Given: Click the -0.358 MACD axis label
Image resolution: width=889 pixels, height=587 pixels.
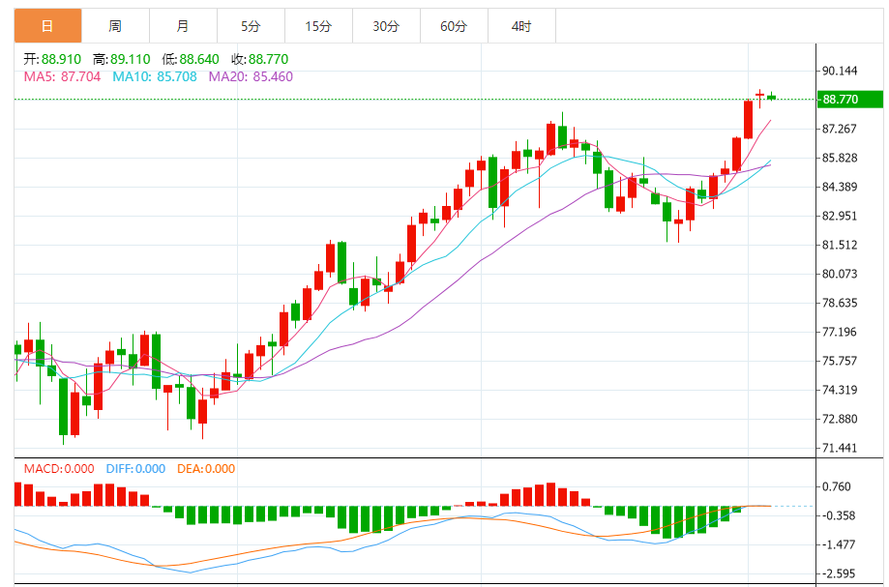Looking at the screenshot, I should coord(839,515).
